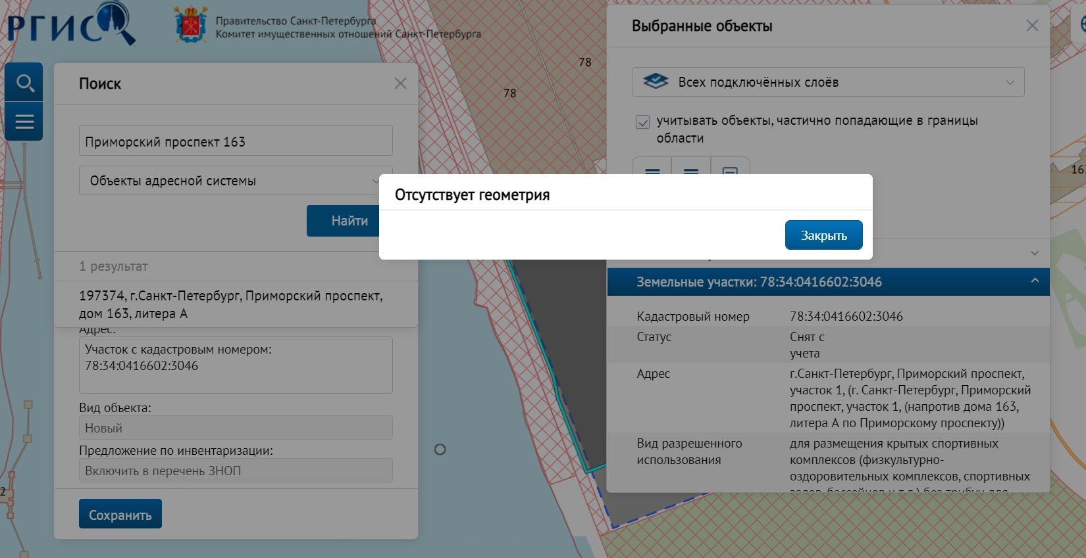The width and height of the screenshot is (1086, 558).
Task: Click the Правительство Санкт-Петербурга header text
Action: [296, 20]
